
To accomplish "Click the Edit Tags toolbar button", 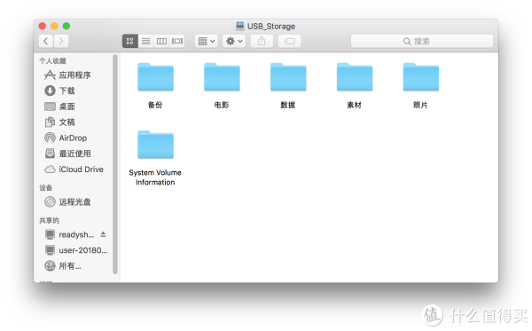I will [289, 41].
